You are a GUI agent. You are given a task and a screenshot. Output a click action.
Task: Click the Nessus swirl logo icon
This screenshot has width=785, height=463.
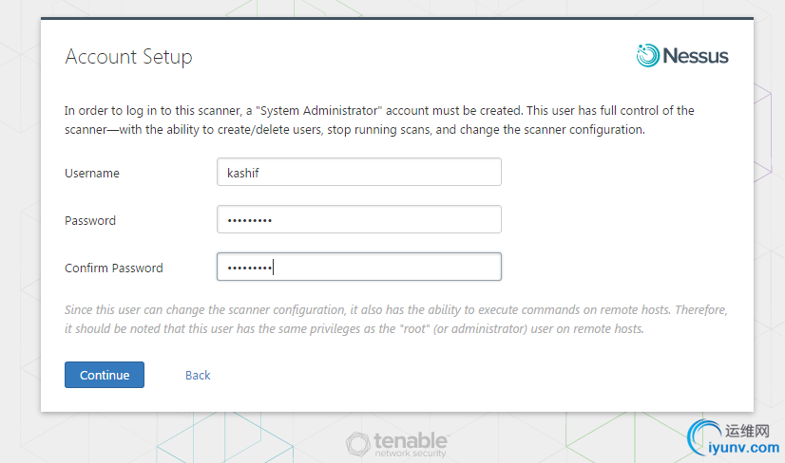pos(648,55)
